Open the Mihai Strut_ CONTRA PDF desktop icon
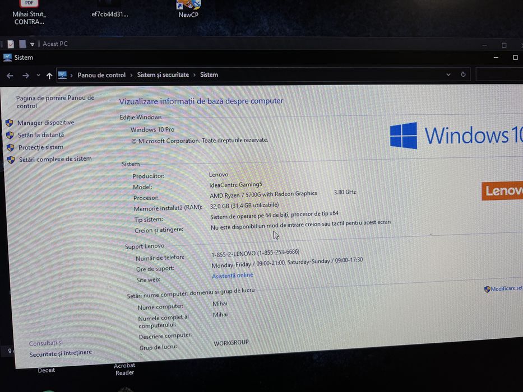 [x=29, y=12]
